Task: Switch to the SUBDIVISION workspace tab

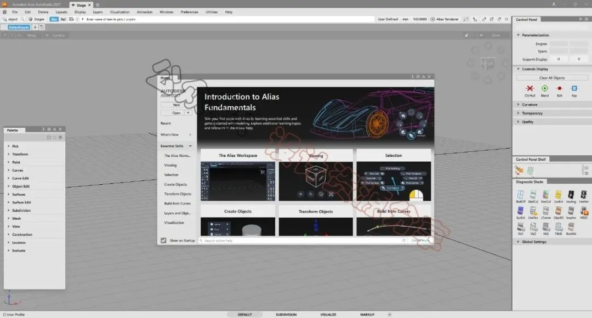Action: pyautogui.click(x=286, y=315)
